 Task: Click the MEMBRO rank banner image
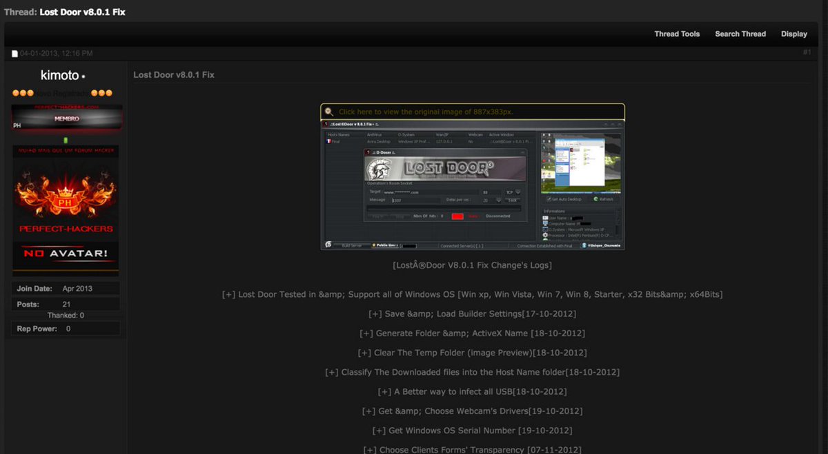pyautogui.click(x=67, y=117)
